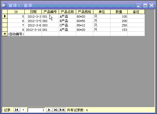Click the record number input box

coord(36,110)
